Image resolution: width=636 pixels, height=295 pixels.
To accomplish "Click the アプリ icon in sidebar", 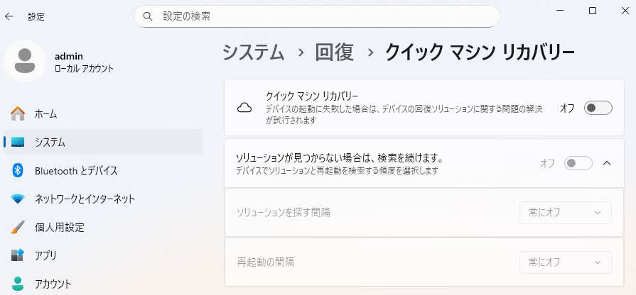I will 18,255.
